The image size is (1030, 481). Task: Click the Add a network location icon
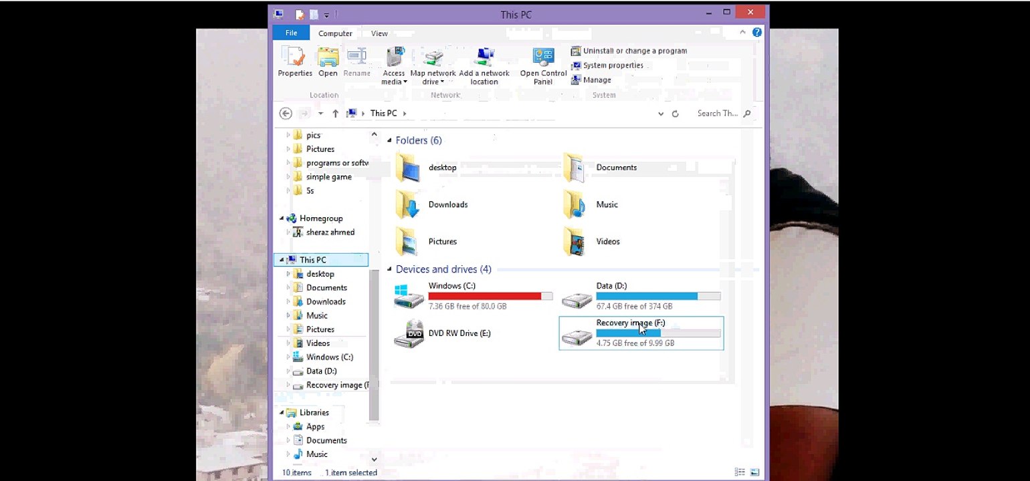pos(484,57)
